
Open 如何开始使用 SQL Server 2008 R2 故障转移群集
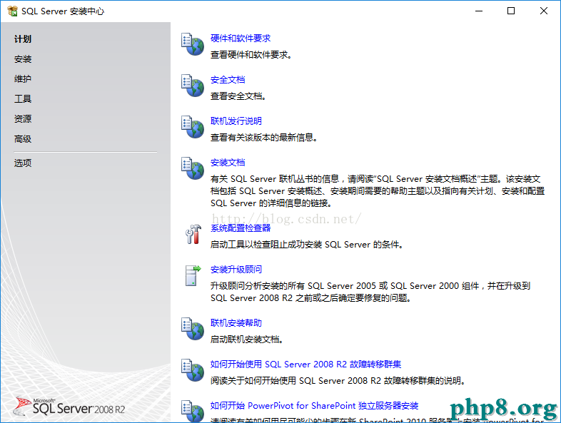point(306,365)
